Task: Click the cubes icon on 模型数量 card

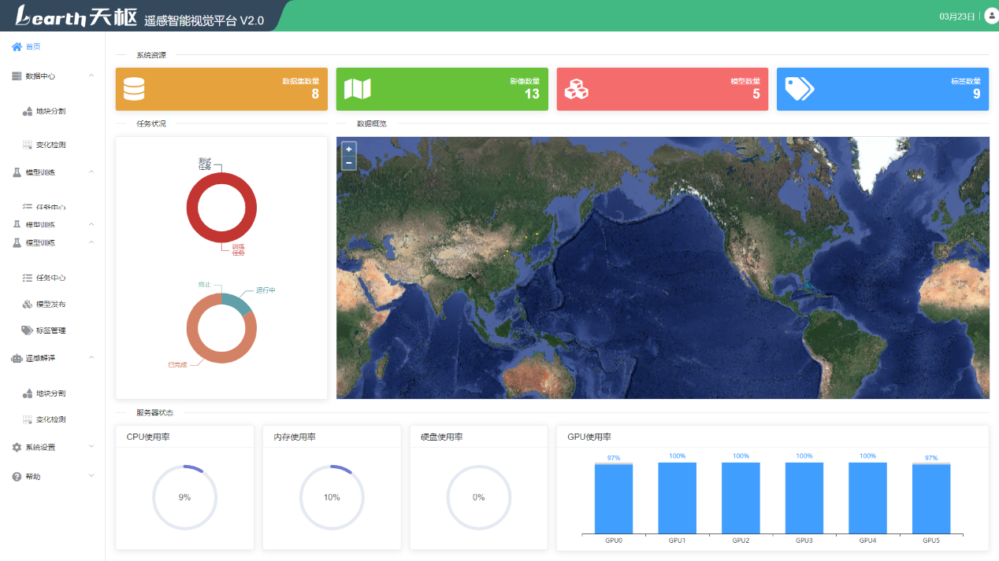Action: 577,89
